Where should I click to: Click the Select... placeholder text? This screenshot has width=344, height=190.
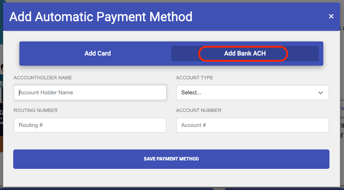[x=191, y=93]
